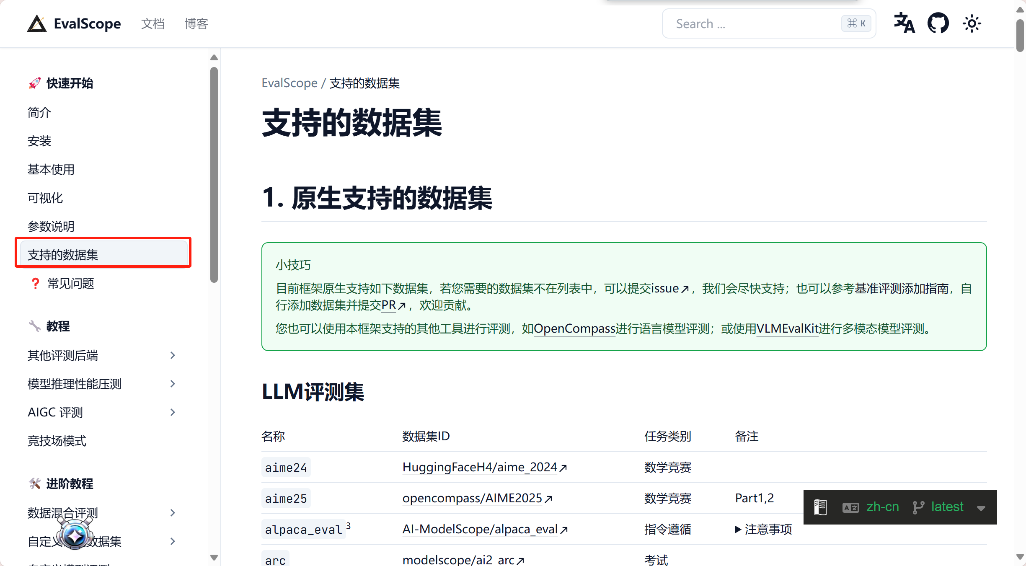Expand 模型推理性能压测 sidebar section
The image size is (1026, 566).
click(x=173, y=384)
